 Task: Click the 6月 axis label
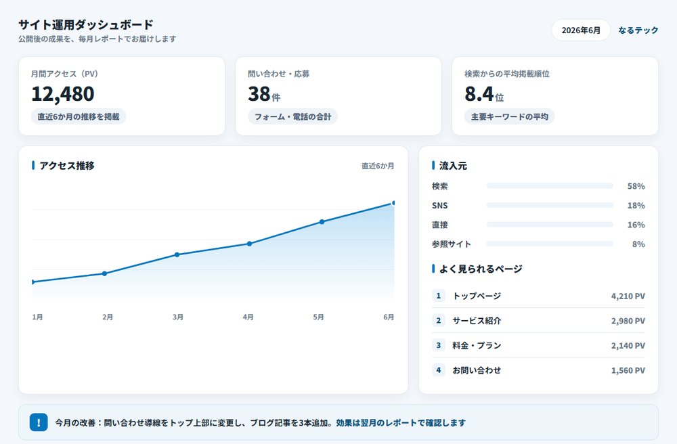389,317
